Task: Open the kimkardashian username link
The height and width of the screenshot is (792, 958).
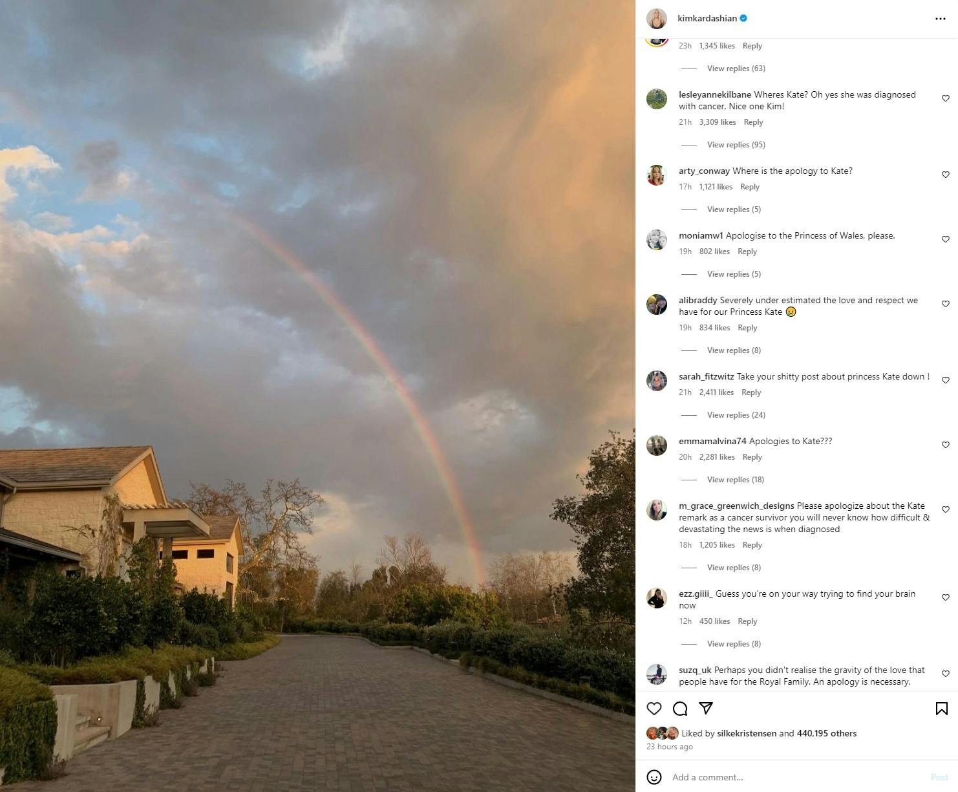Action: point(707,19)
